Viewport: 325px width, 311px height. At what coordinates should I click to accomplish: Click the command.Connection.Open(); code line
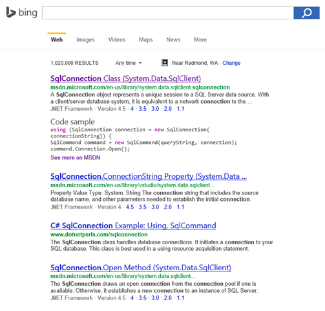[90, 149]
